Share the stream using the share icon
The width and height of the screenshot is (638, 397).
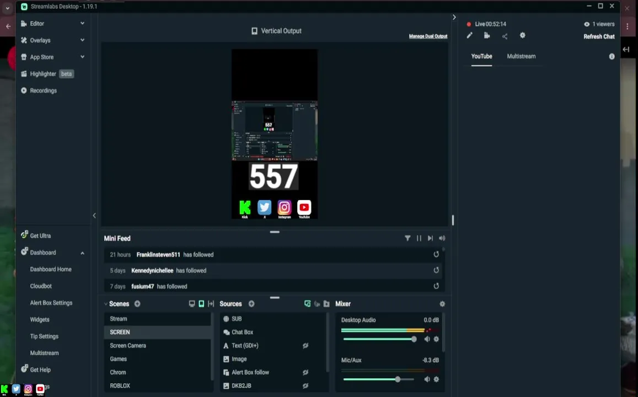[x=505, y=36]
